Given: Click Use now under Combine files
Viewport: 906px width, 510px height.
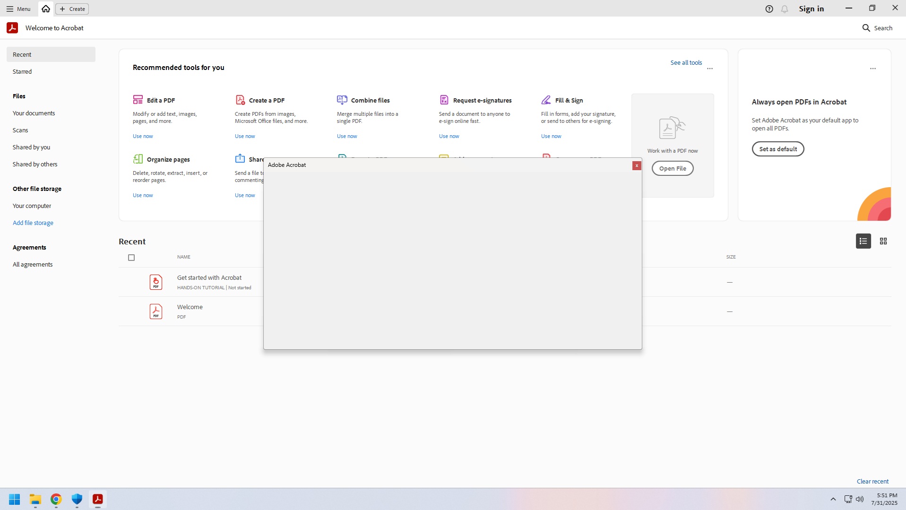Looking at the screenshot, I should point(347,136).
